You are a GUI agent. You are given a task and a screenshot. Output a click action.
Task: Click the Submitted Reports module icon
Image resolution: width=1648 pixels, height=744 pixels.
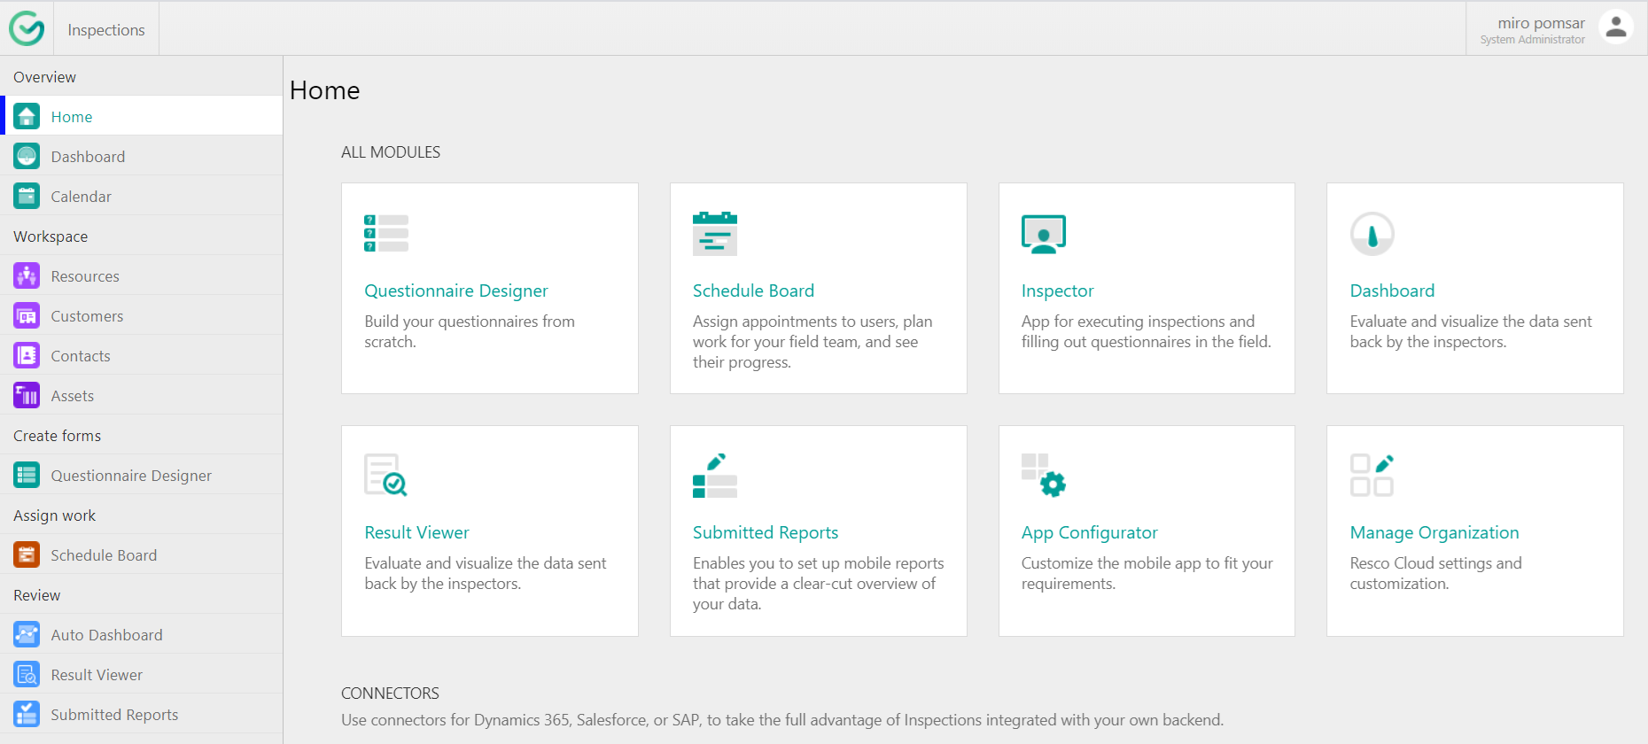click(714, 476)
